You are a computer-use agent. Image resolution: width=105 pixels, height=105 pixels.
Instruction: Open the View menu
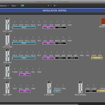click(x=14, y=6)
